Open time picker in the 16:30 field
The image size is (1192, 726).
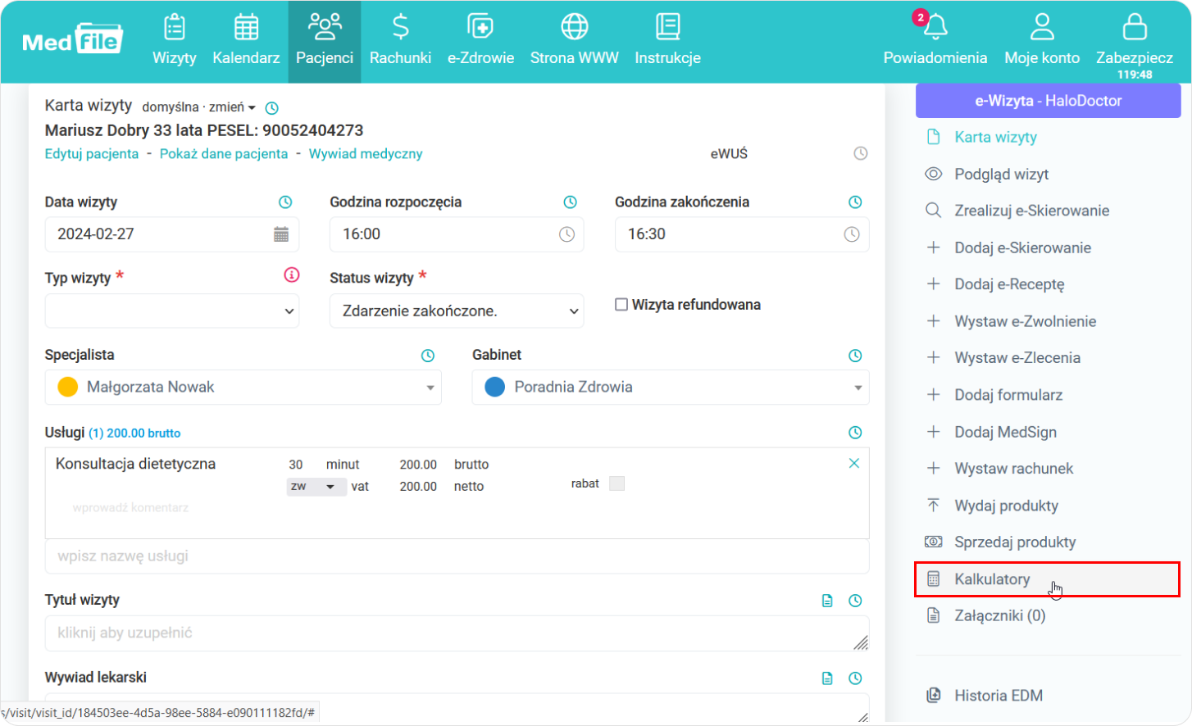[852, 234]
